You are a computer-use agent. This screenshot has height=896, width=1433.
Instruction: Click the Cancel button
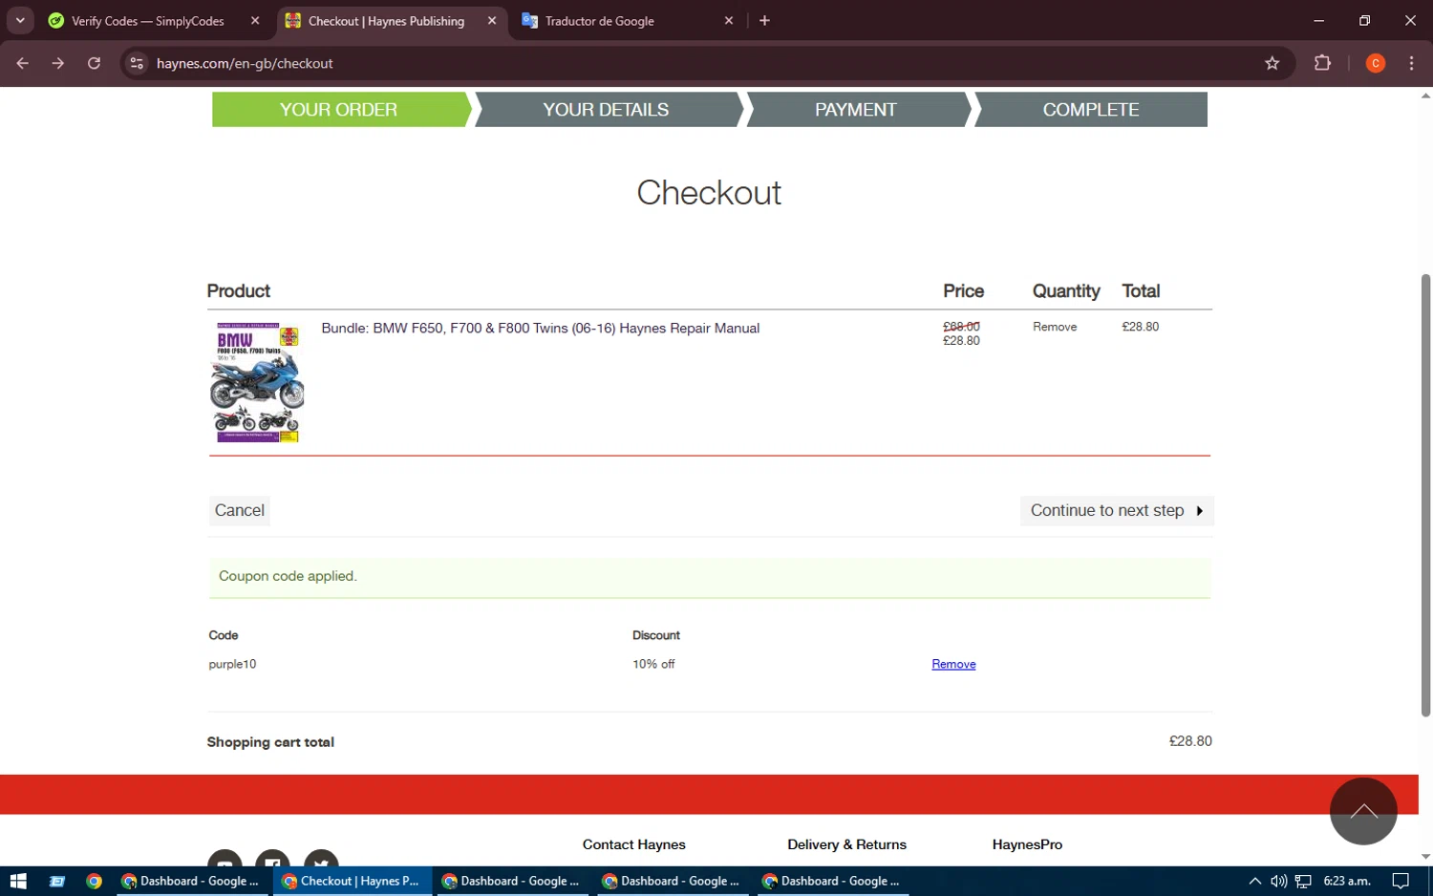click(240, 510)
